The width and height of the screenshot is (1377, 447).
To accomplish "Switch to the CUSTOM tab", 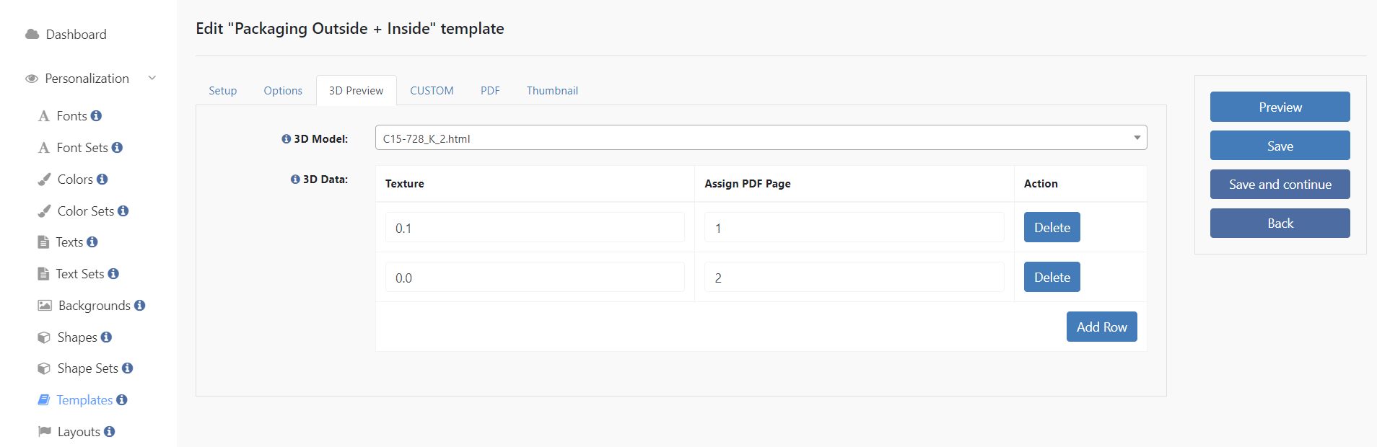I will click(432, 90).
